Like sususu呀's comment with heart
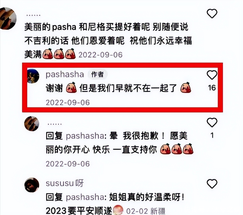 [x=212, y=184]
